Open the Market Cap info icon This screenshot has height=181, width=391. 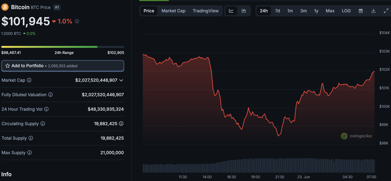click(29, 80)
